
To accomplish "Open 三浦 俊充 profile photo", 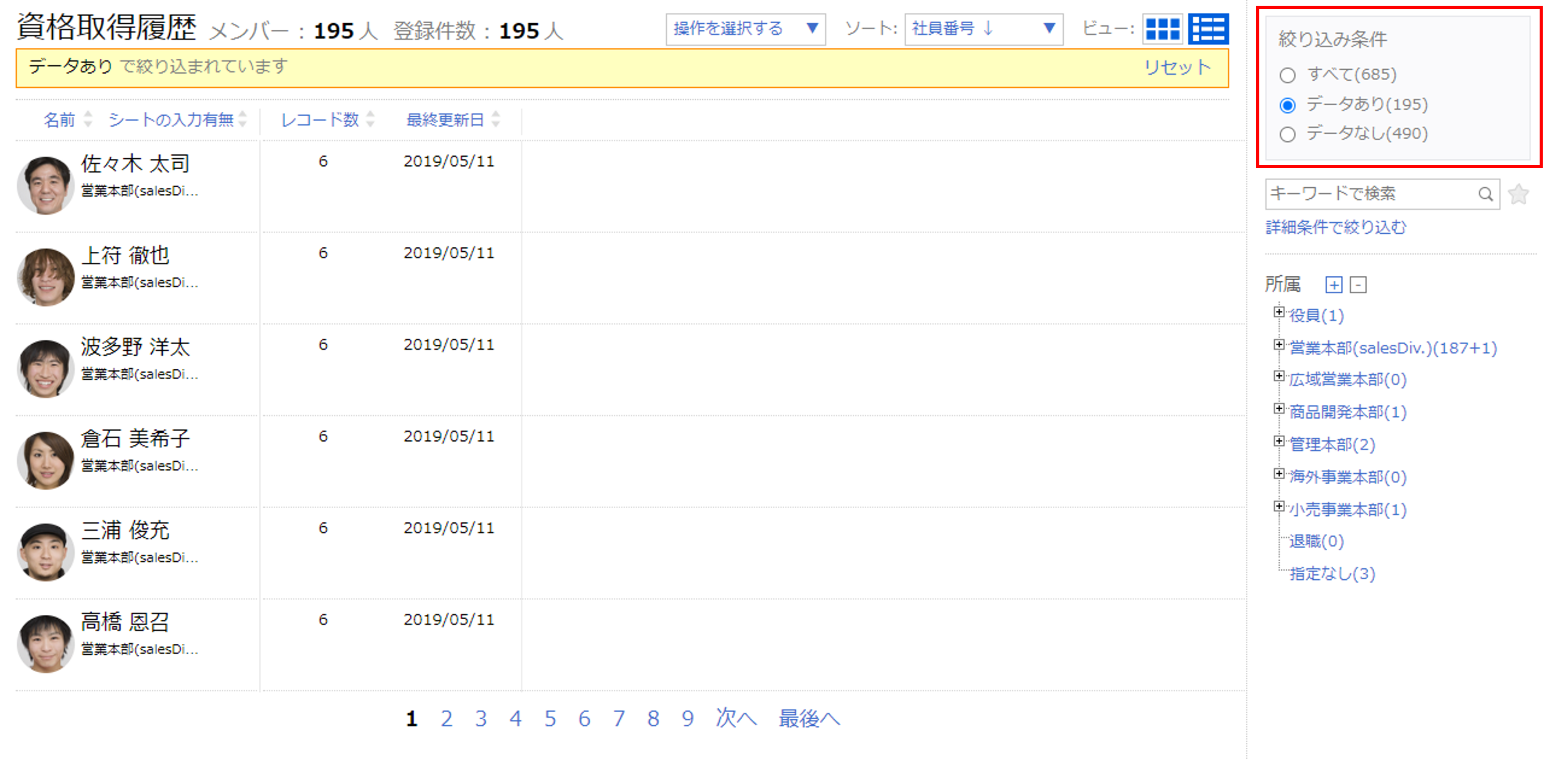I will tap(46, 552).
